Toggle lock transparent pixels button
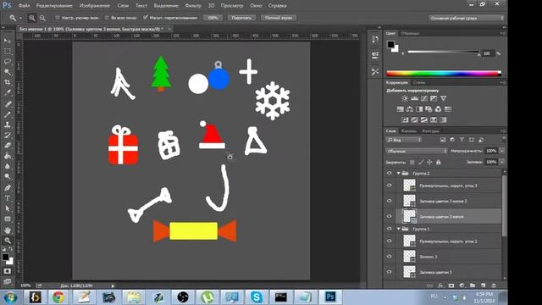Screen dimensions: 542x305 [x=412, y=162]
